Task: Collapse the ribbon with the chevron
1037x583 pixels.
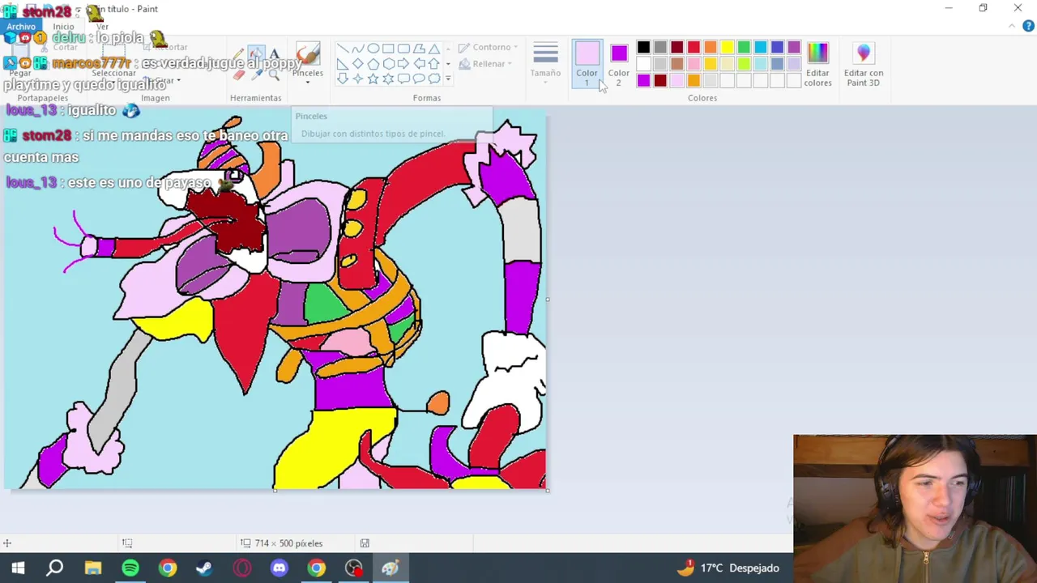Action: [x=1012, y=27]
